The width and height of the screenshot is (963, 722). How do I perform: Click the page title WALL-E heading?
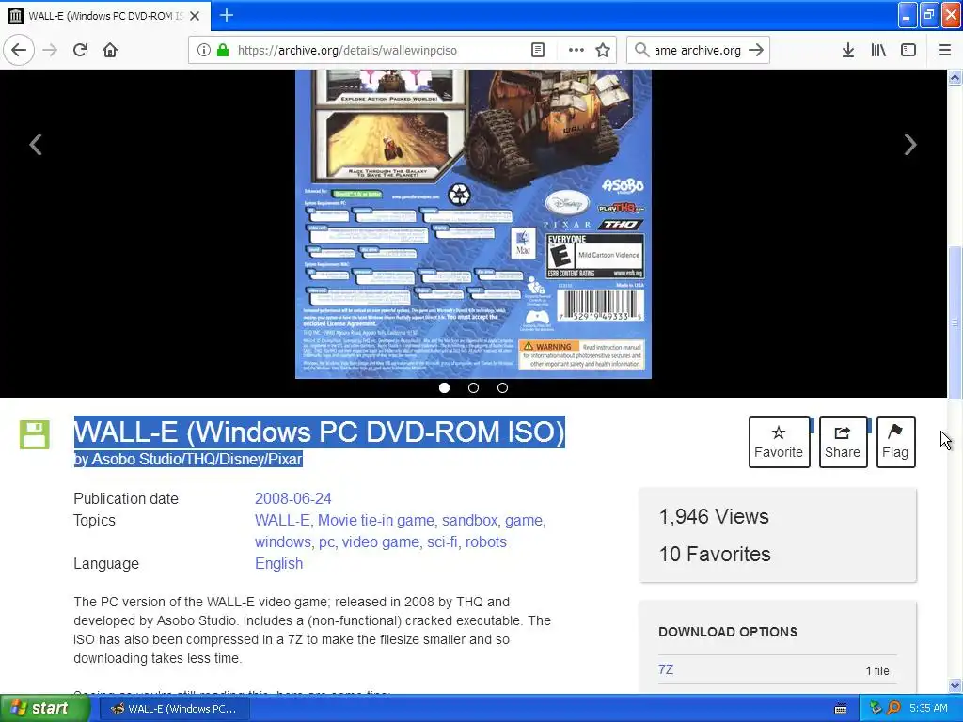pos(320,432)
